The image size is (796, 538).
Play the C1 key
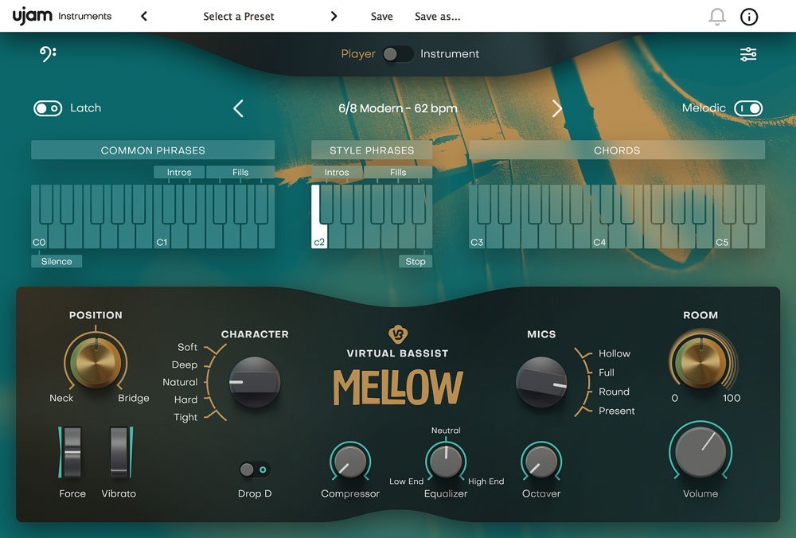pyautogui.click(x=162, y=236)
